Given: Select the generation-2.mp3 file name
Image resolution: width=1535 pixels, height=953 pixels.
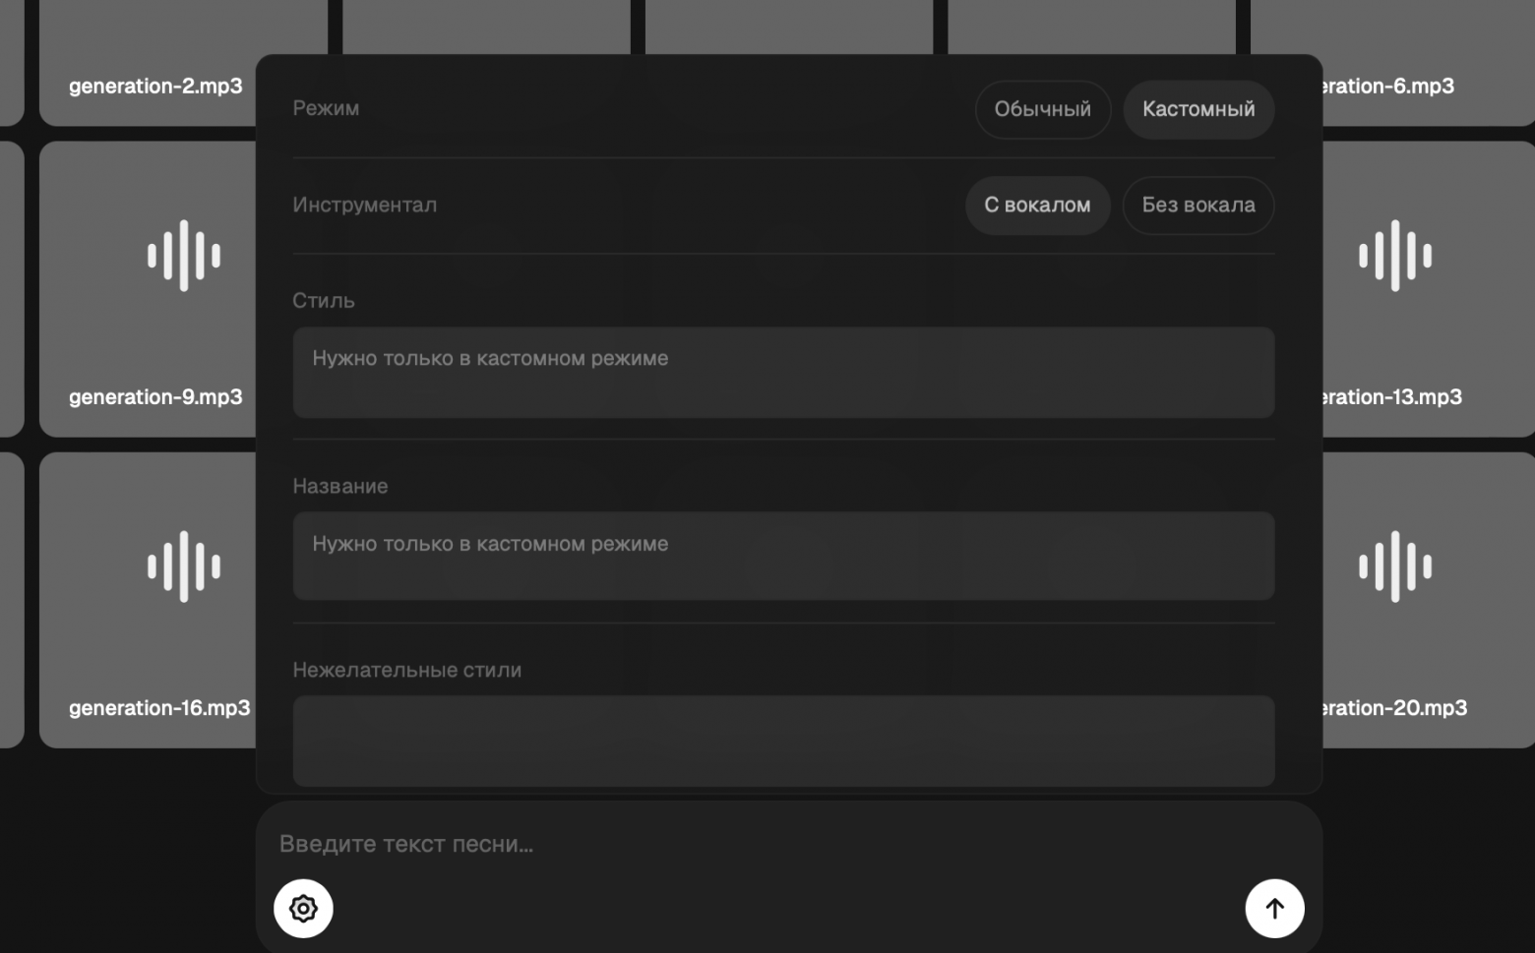Looking at the screenshot, I should click(155, 86).
